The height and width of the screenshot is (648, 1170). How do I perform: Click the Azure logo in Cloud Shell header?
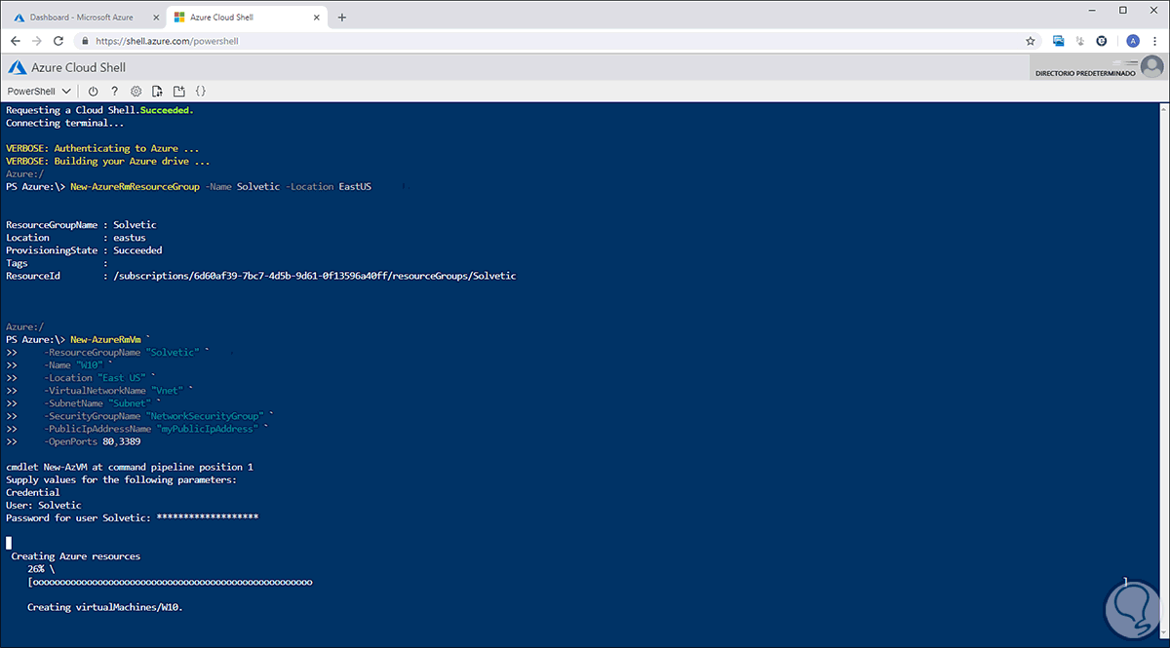[16, 67]
